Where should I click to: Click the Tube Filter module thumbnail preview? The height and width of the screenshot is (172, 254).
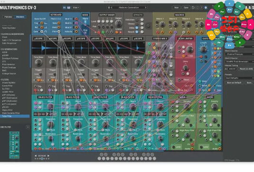tap(14, 145)
